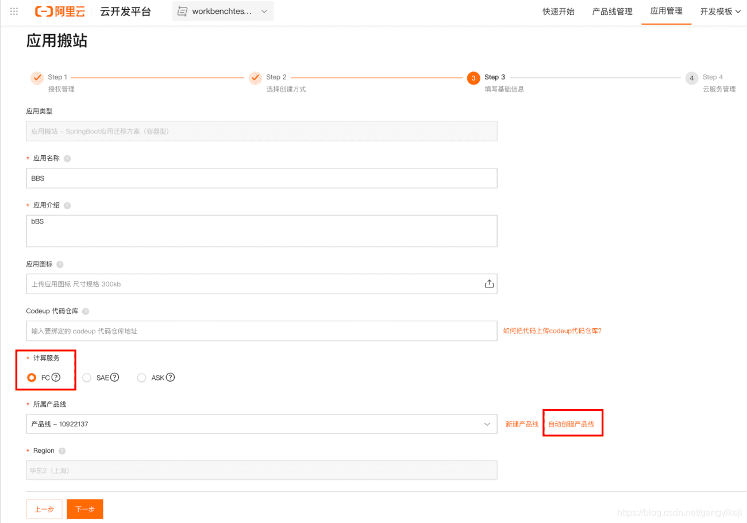Click the 应用图标 upload field
Viewport: 747px width, 523px height.
click(x=261, y=284)
